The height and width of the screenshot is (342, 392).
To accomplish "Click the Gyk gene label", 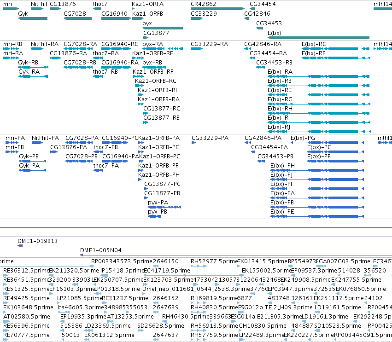I will [23, 14].
